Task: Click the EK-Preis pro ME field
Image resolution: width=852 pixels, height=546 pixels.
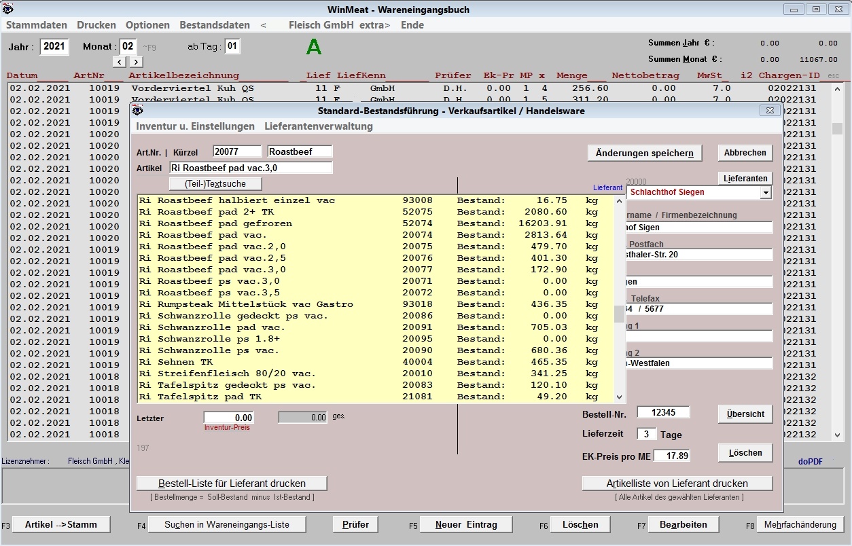Action: pyautogui.click(x=671, y=456)
